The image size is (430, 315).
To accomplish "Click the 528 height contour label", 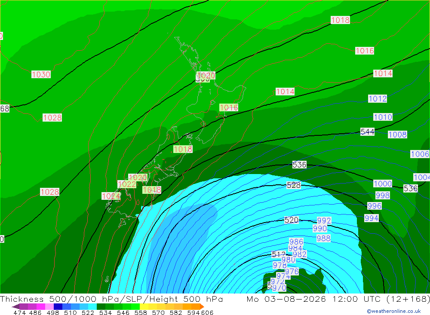I will pos(294,185).
